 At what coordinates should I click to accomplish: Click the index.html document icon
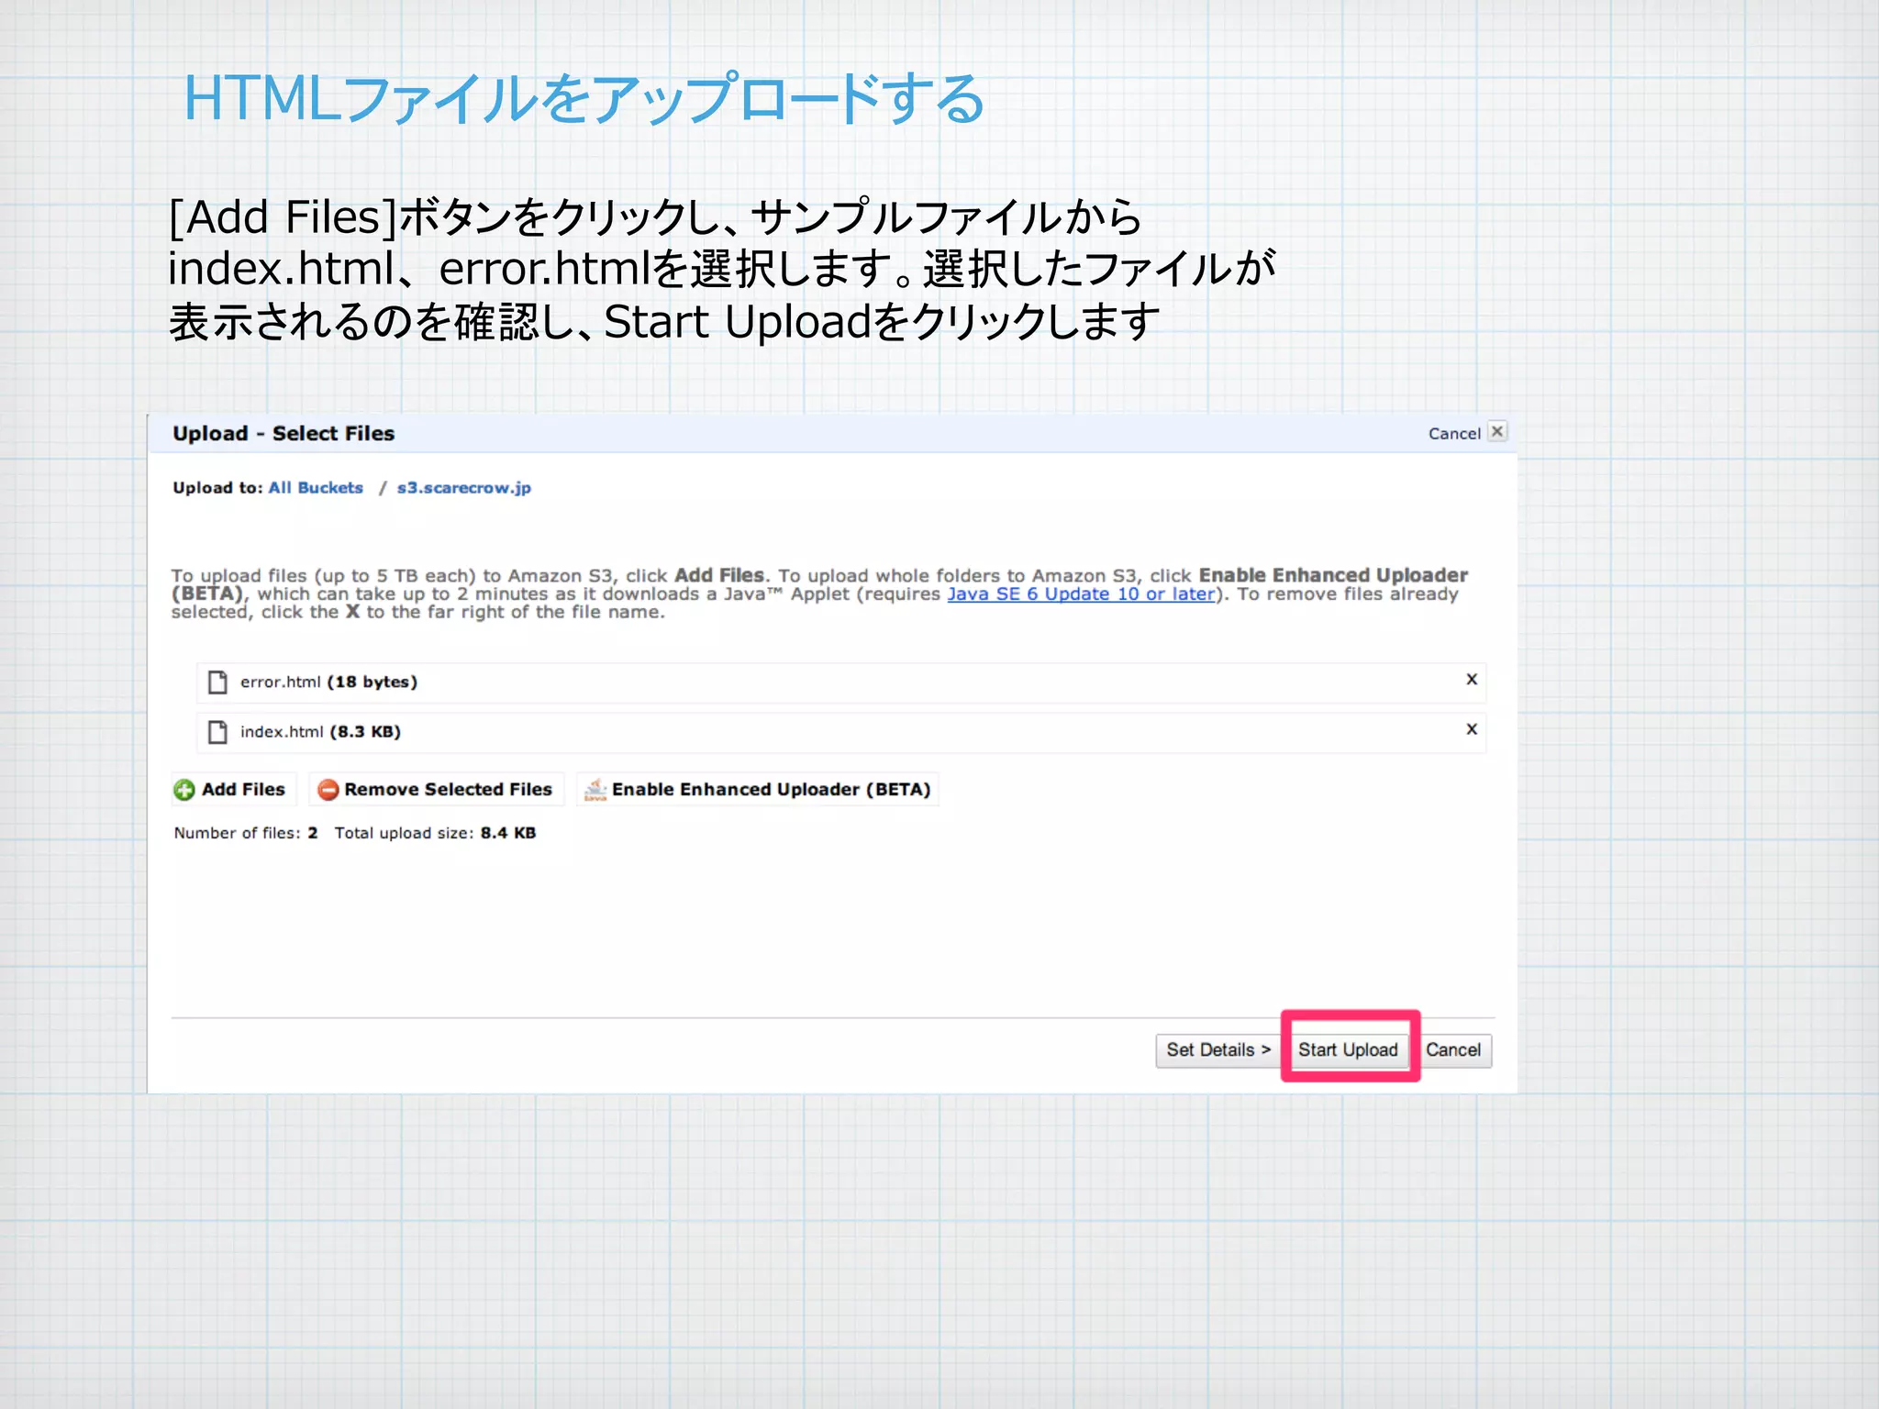pyautogui.click(x=217, y=731)
